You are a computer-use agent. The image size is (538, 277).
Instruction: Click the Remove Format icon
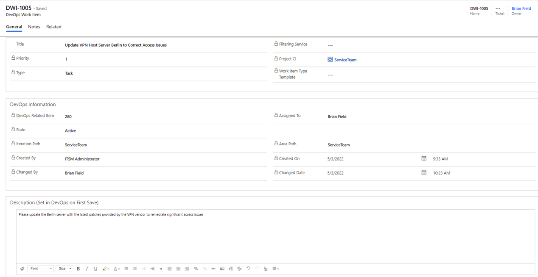pos(266,269)
